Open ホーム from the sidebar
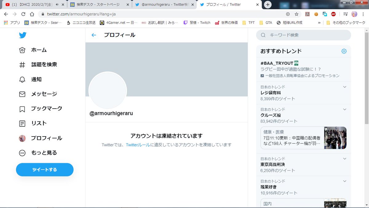 33,50
